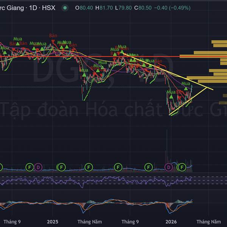Select the topmost red Bán sell signal arrow
This screenshot has width=227, height=227.
53,42
